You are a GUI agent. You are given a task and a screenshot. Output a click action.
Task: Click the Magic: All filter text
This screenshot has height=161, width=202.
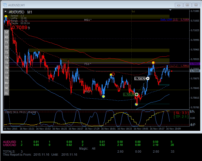(87, 149)
